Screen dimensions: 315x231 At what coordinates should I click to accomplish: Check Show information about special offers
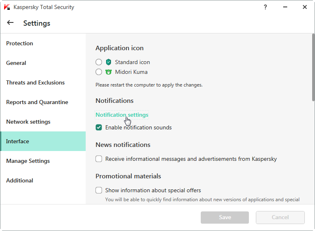point(99,190)
